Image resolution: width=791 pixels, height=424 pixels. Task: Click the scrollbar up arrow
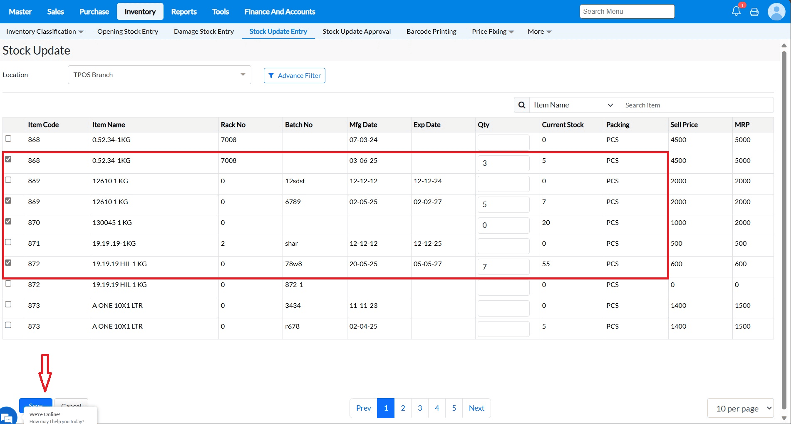pos(784,45)
